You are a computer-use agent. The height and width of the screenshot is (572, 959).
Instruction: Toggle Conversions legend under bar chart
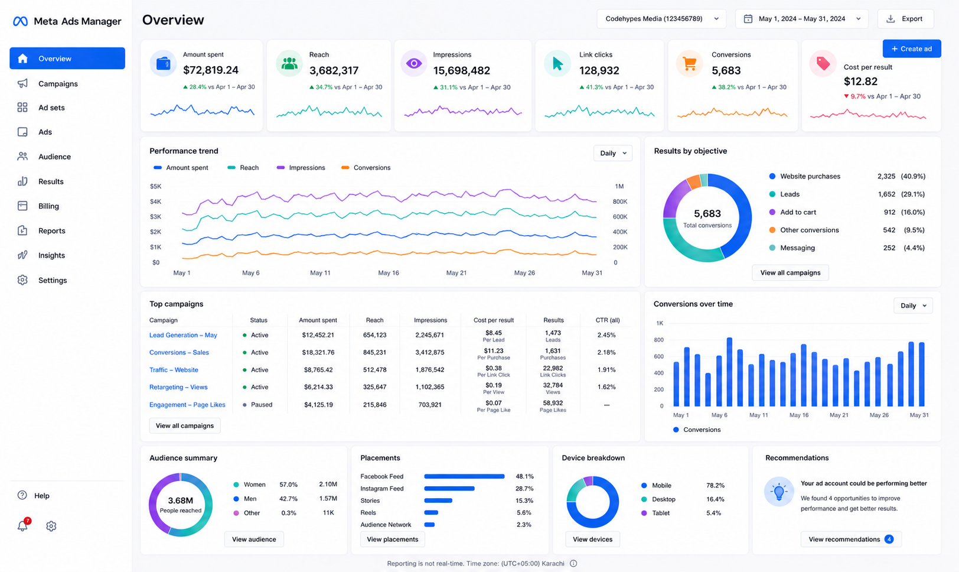coord(697,430)
